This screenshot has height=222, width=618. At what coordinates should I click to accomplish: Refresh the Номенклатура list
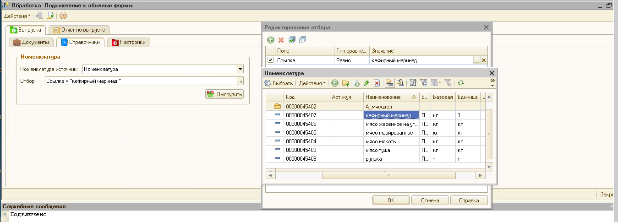point(461,83)
